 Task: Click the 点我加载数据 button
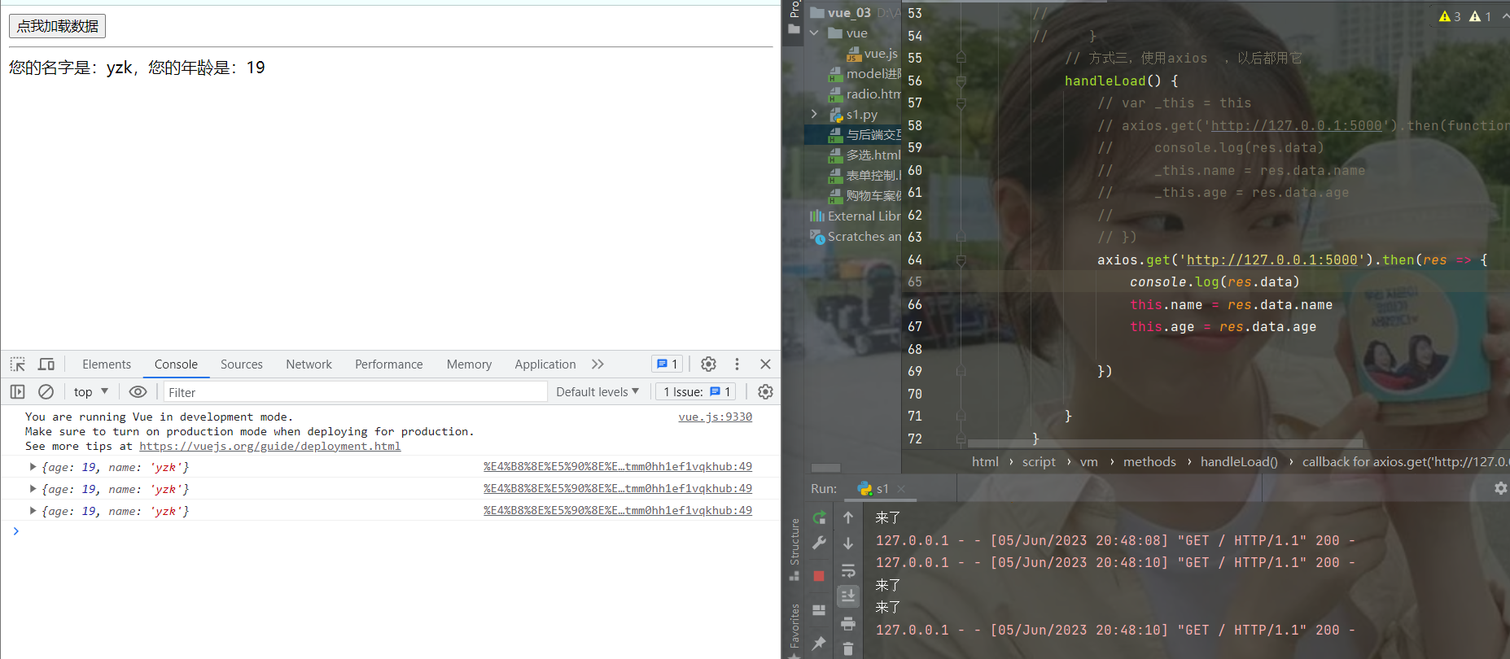pyautogui.click(x=58, y=26)
